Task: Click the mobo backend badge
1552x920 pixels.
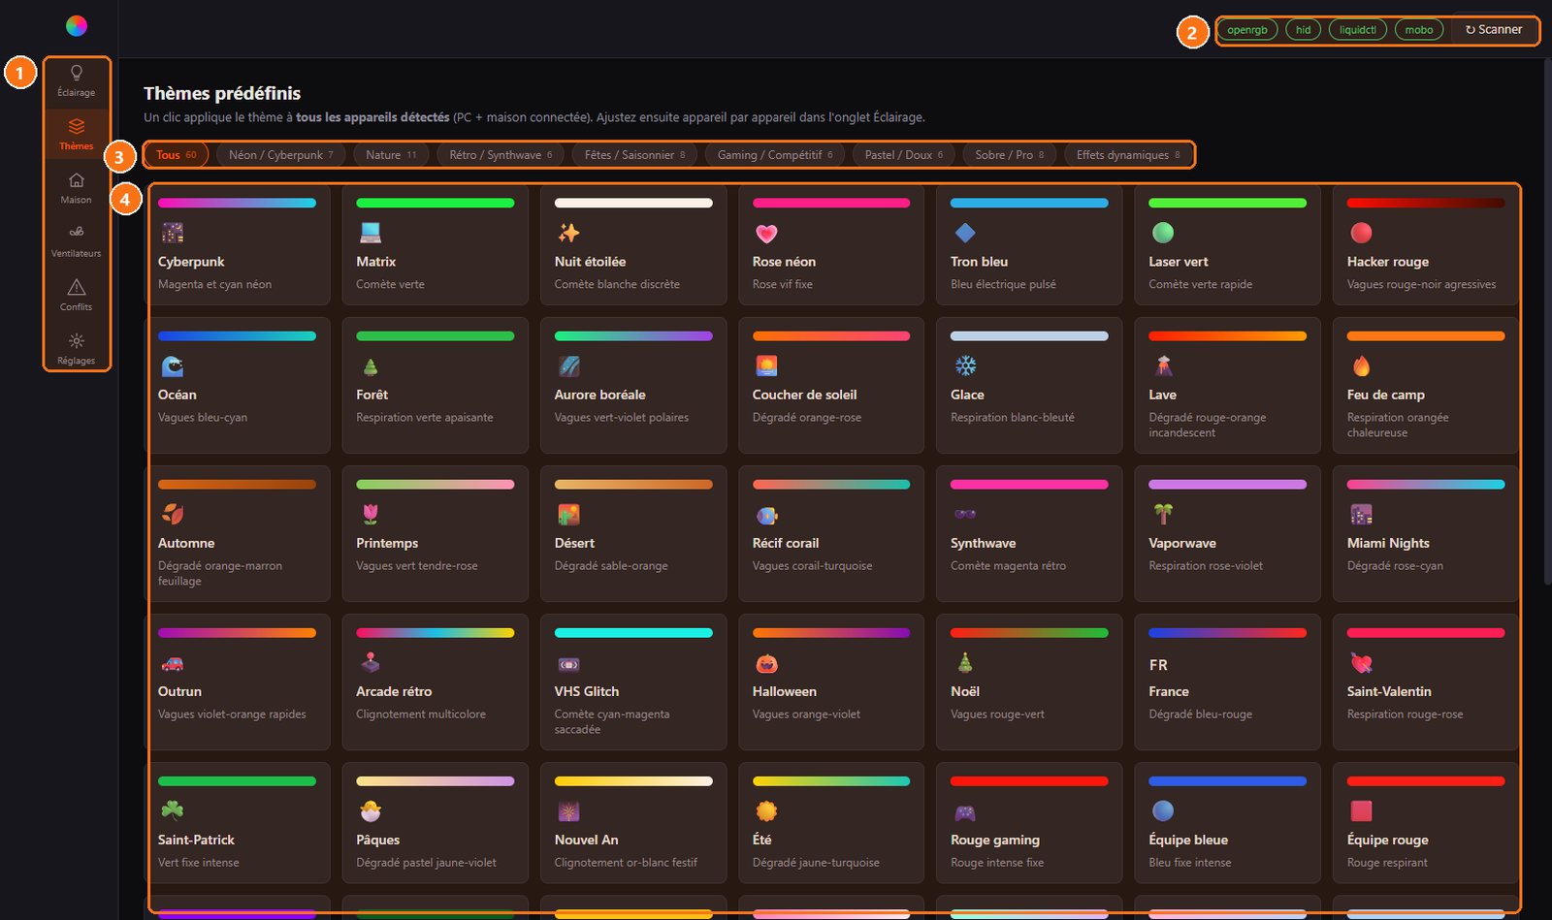Action: (1419, 30)
